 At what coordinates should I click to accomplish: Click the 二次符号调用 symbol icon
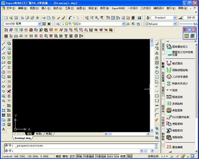(168, 77)
